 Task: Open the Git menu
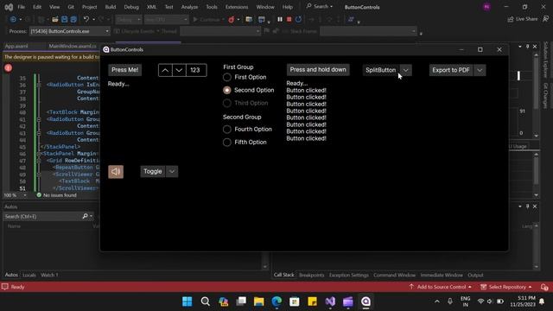click(x=71, y=7)
